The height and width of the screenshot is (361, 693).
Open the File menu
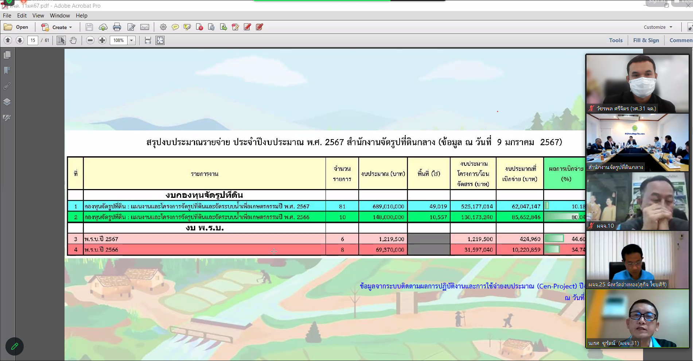(7, 15)
